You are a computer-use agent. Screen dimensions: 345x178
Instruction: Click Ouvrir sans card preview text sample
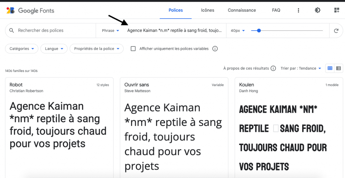[x=173, y=137]
